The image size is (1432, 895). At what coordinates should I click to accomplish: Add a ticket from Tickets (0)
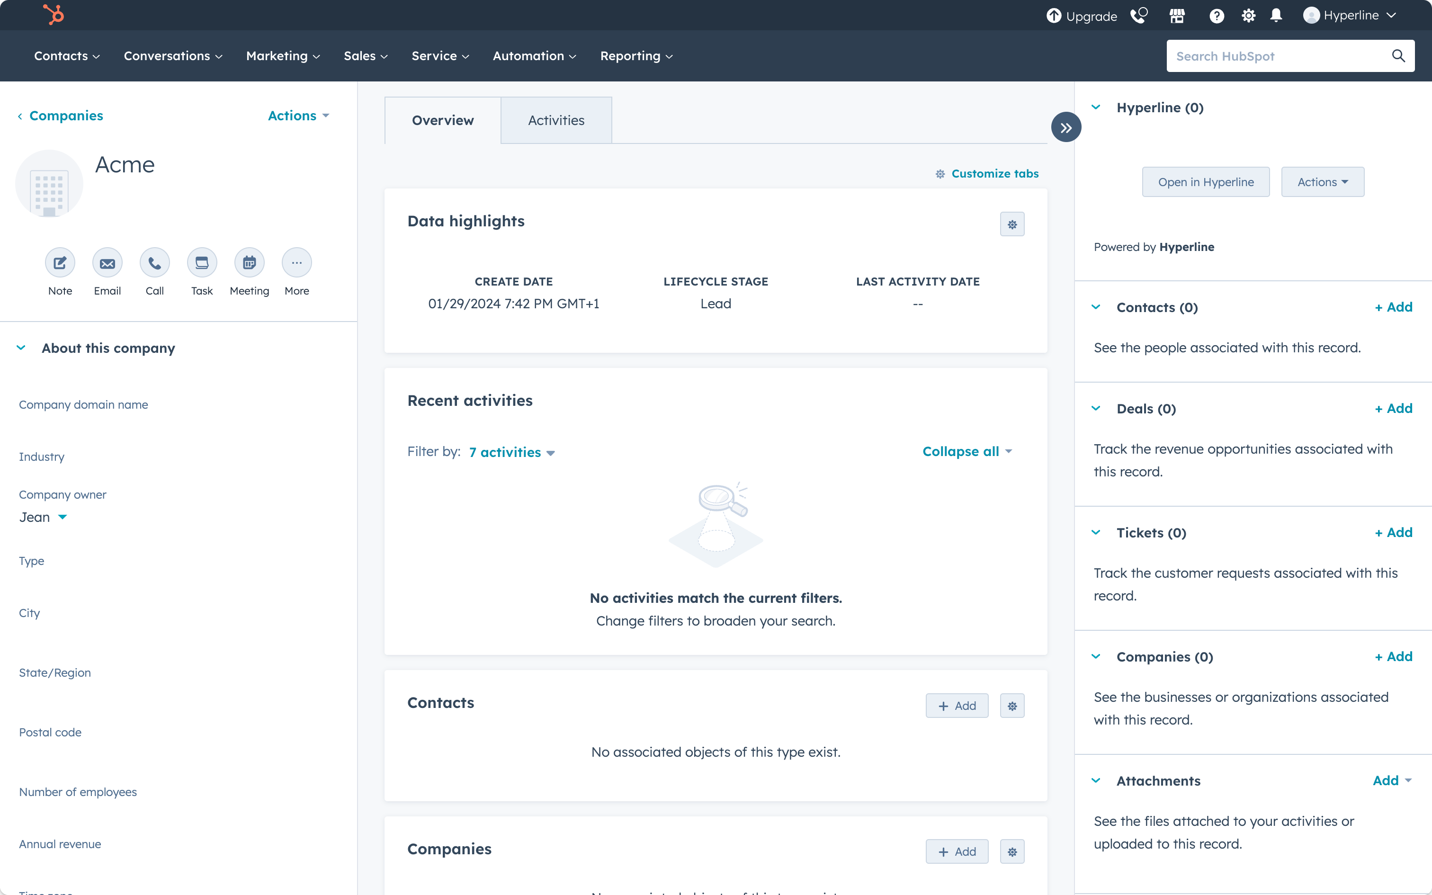(1394, 532)
